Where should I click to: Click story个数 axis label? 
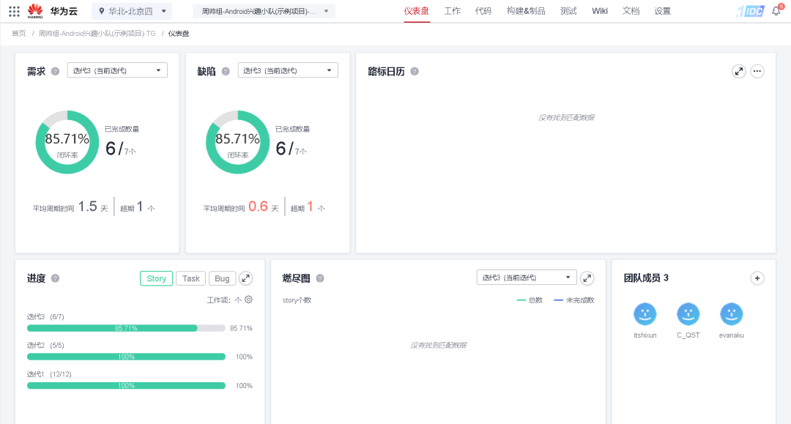pyautogui.click(x=297, y=300)
